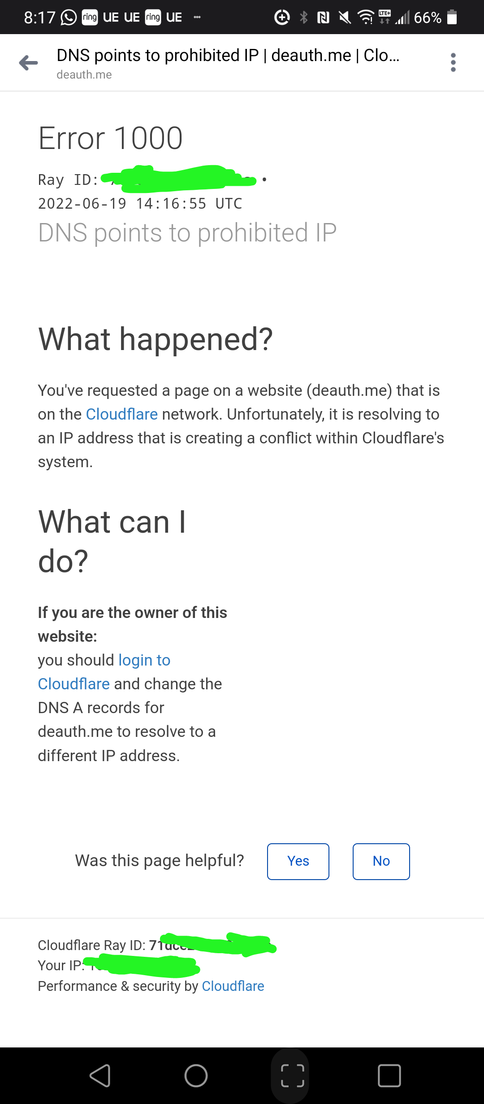Tap the screen capture button in navigation bar

pos(290,1074)
